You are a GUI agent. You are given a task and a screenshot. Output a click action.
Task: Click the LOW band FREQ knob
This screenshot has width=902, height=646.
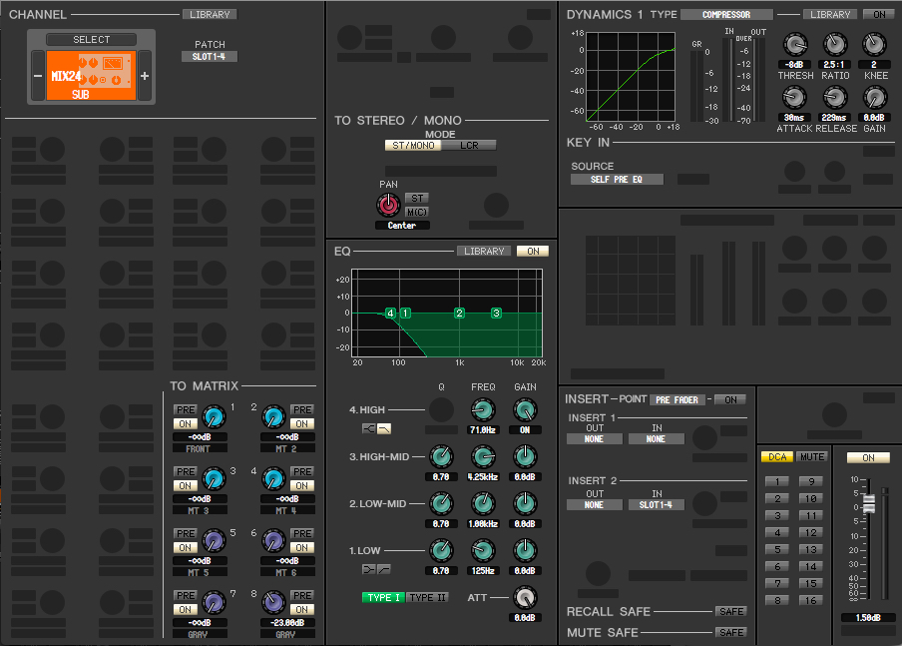[x=483, y=550]
